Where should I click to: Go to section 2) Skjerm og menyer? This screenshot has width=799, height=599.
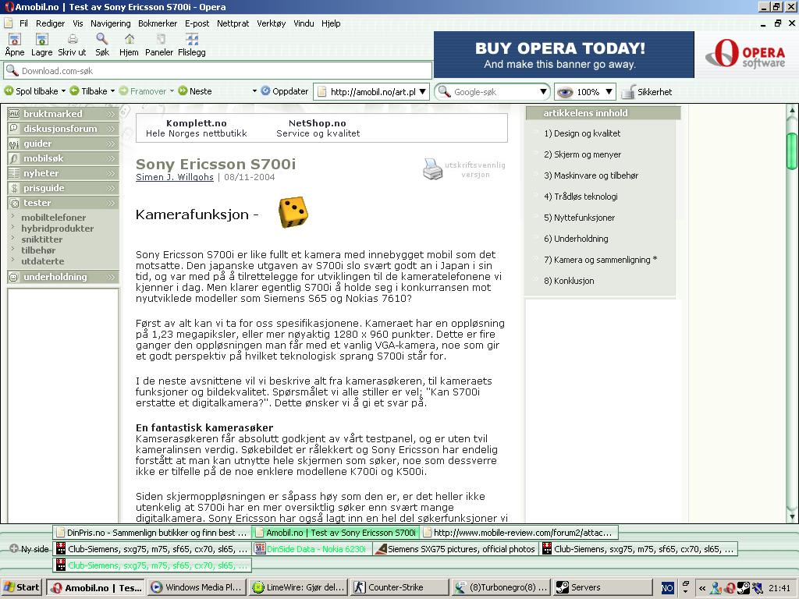pos(582,154)
